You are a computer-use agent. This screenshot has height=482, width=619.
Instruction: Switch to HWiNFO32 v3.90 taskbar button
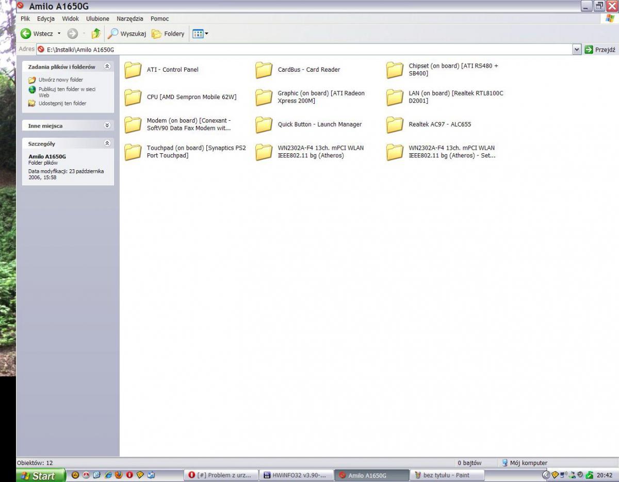click(x=296, y=475)
